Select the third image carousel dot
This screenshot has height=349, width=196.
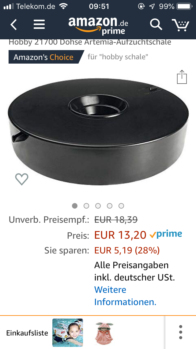click(98, 206)
